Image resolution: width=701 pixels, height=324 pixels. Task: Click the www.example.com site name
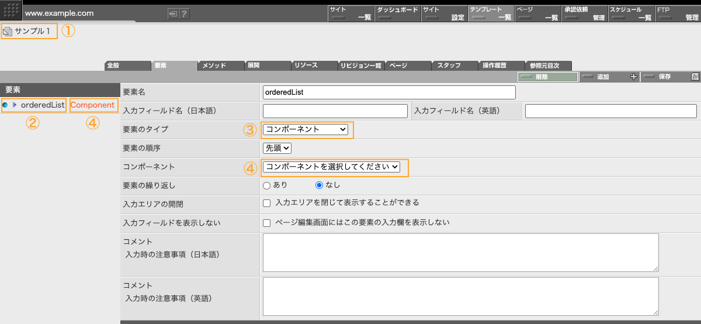(60, 13)
